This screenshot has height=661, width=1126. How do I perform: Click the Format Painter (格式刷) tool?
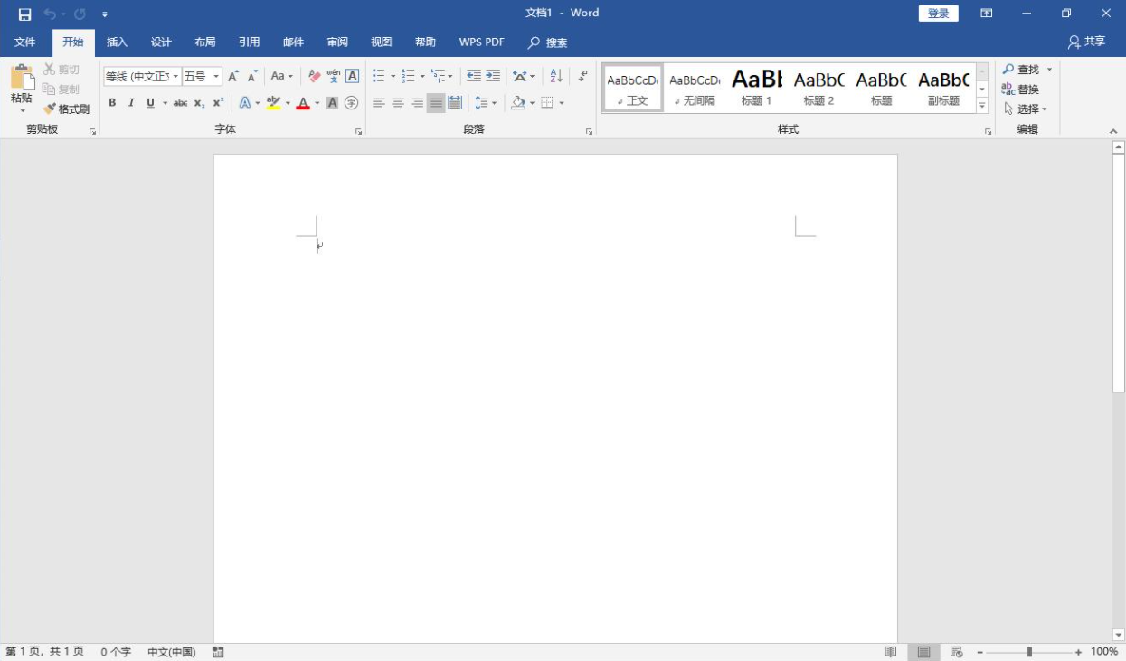pyautogui.click(x=66, y=109)
